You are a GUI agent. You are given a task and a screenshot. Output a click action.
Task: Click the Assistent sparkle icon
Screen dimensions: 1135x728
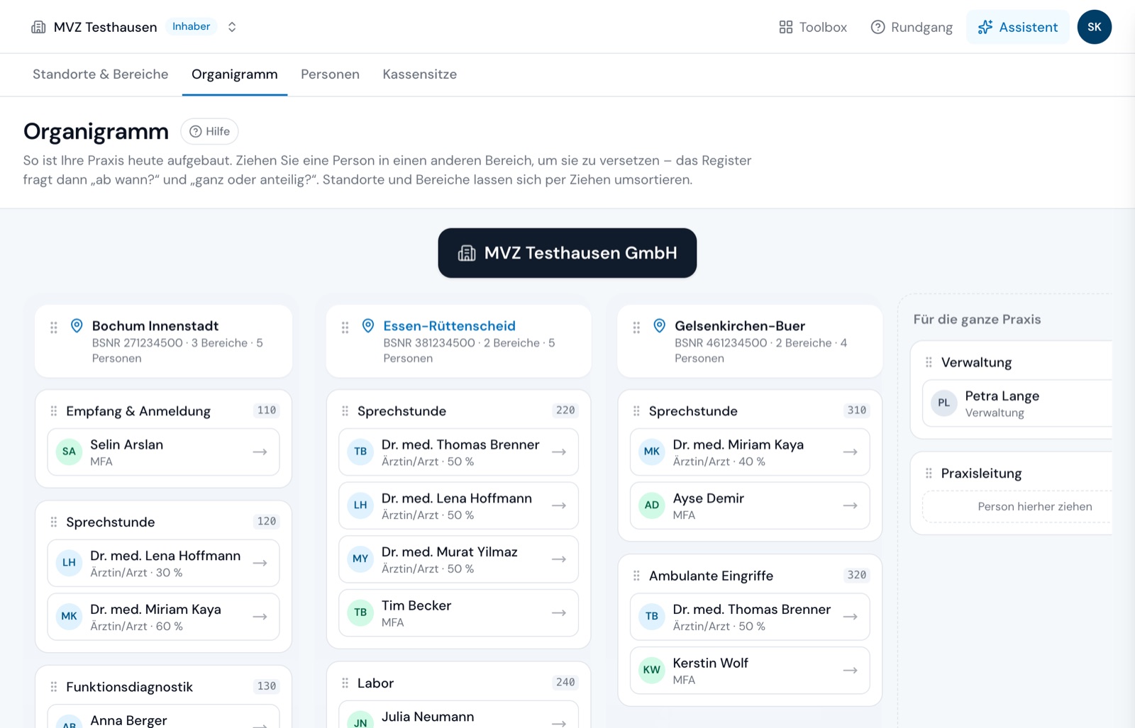(x=985, y=27)
